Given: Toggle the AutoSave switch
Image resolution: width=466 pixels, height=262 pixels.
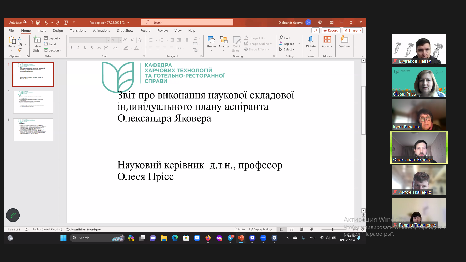Looking at the screenshot, I should point(28,23).
